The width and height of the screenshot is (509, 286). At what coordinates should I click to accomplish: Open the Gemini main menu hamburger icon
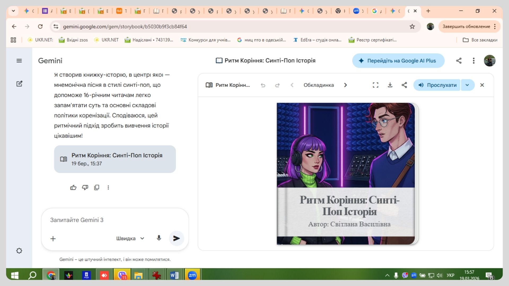coord(19,61)
